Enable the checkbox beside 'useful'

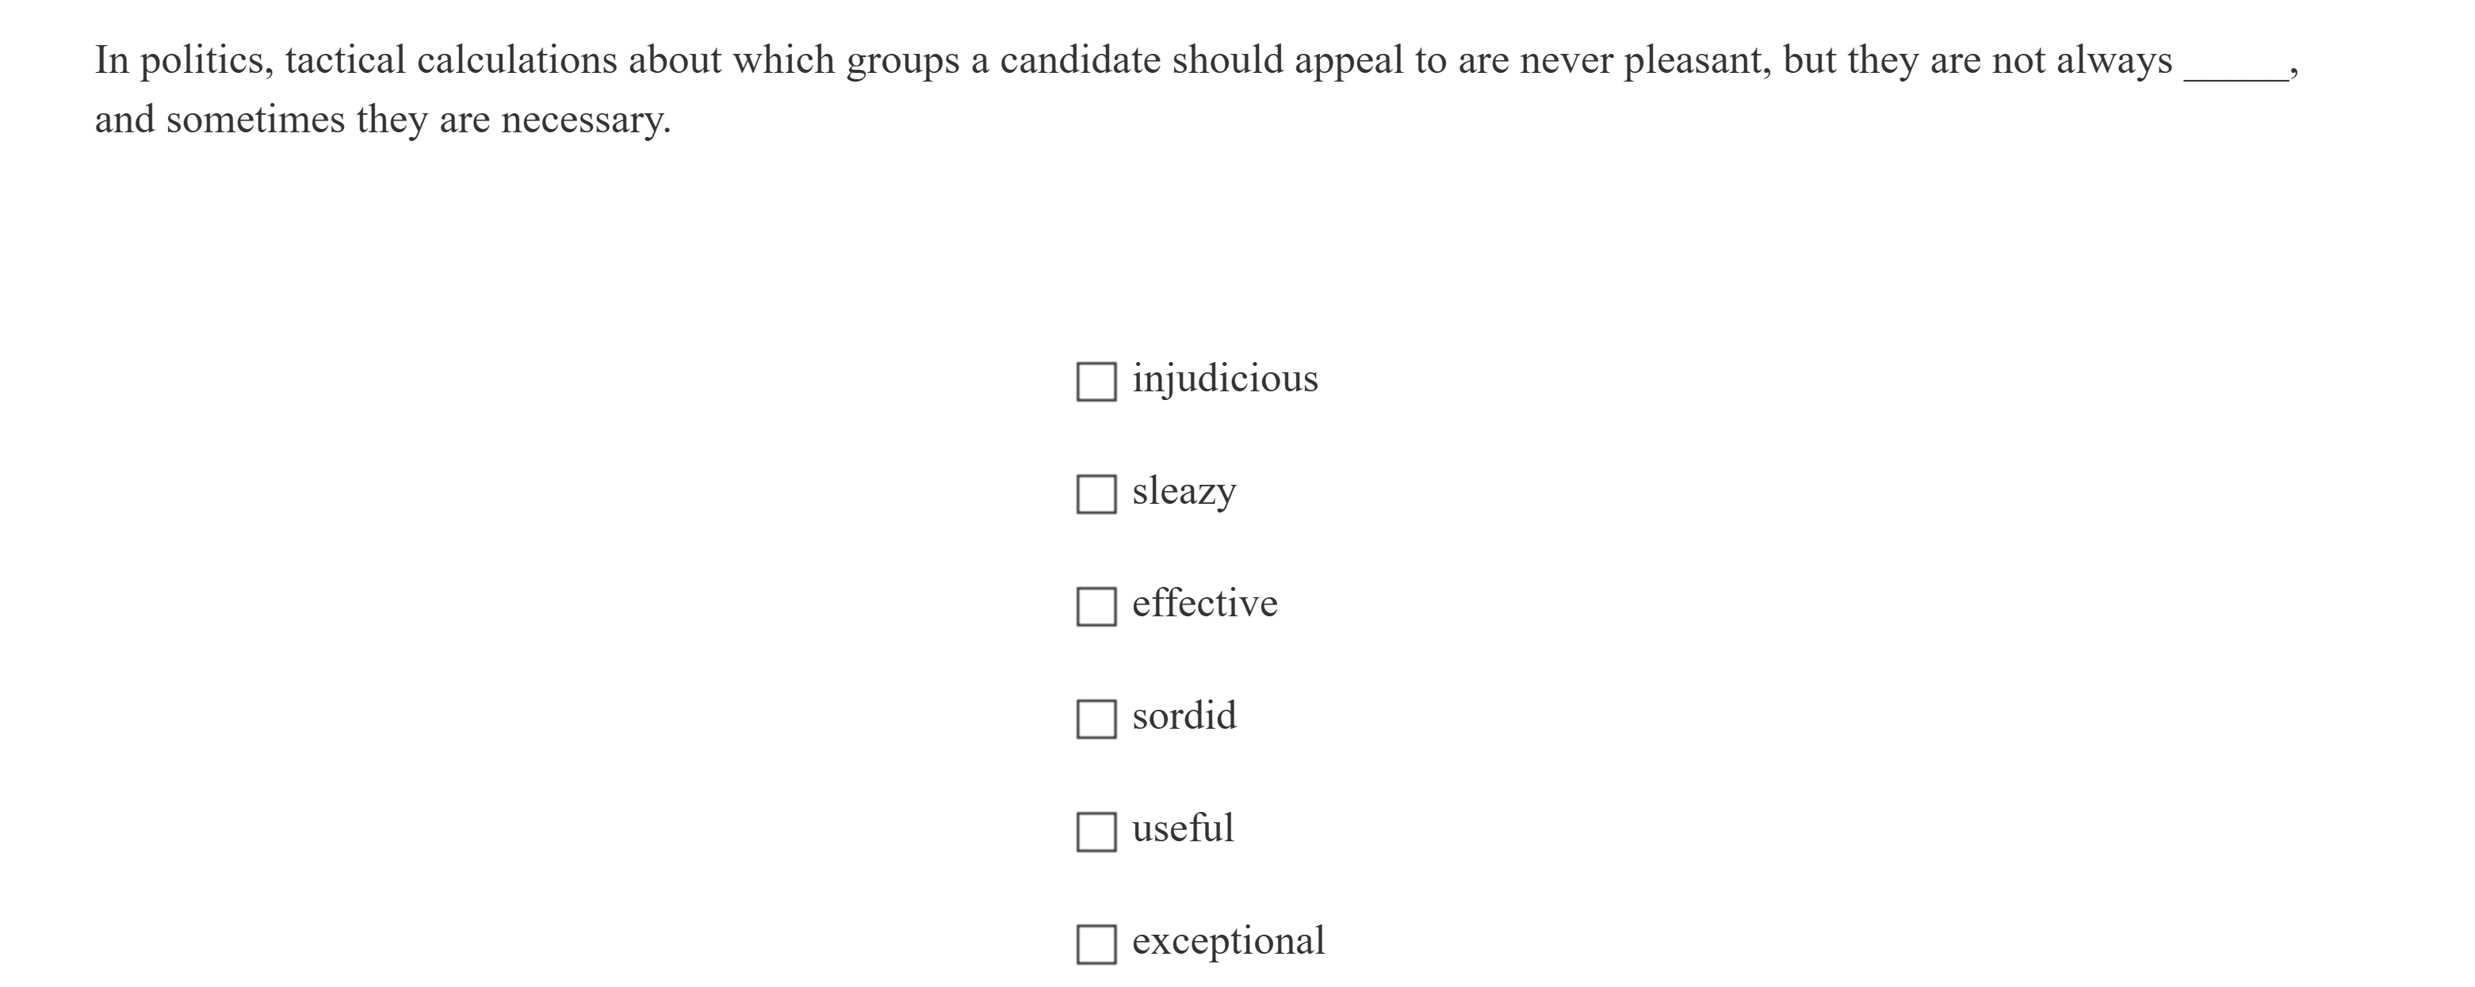pyautogui.click(x=1096, y=830)
